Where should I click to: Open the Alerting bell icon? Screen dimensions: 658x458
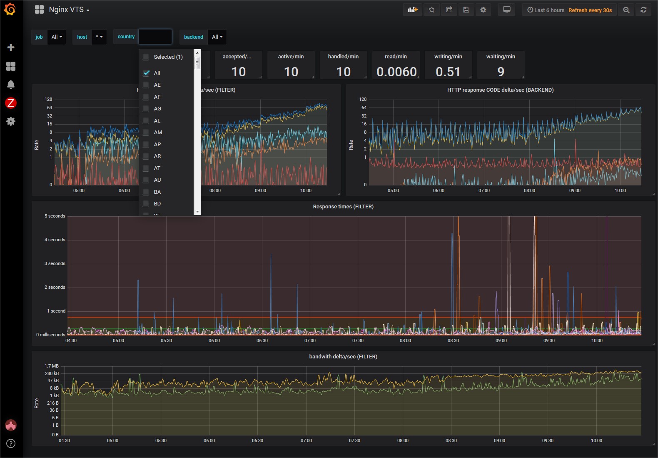11,85
